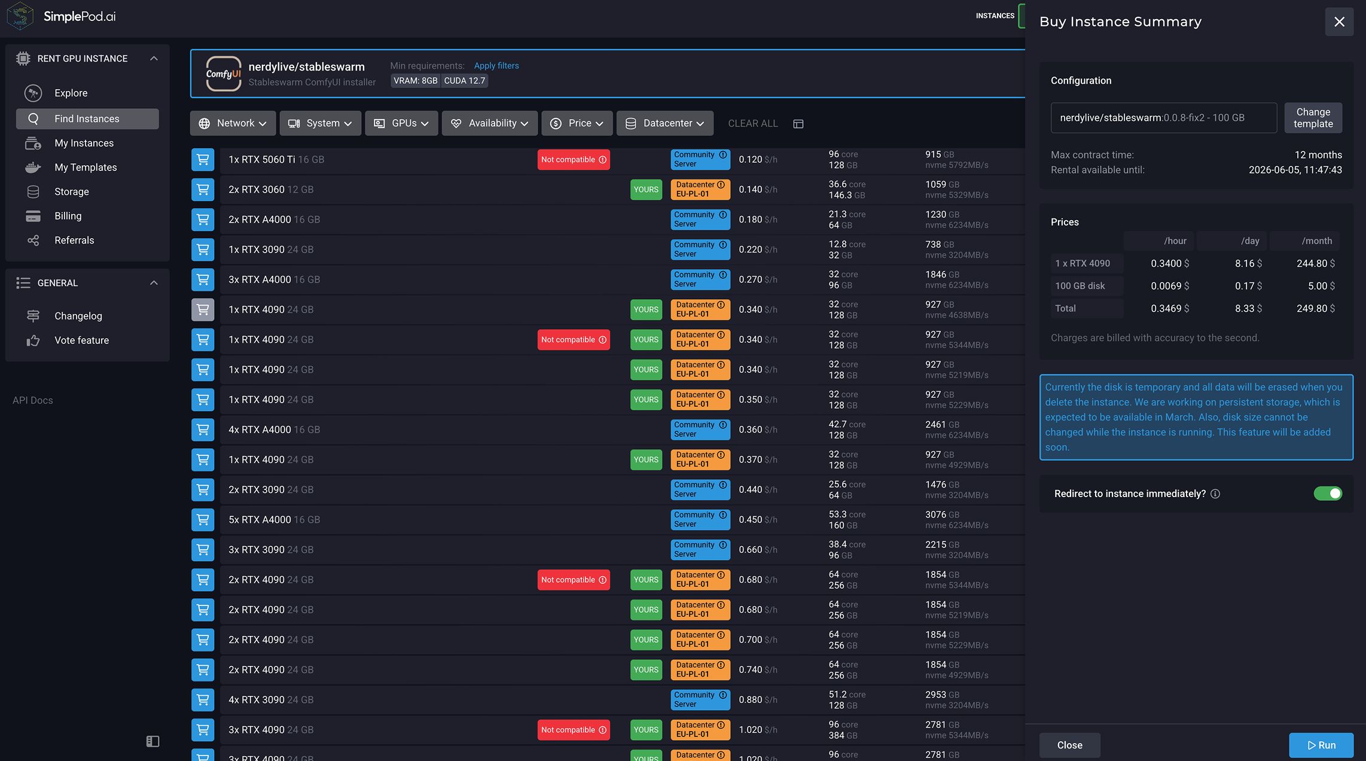
Task: Click cart icon for 2x RTX 3060
Action: pyautogui.click(x=203, y=190)
